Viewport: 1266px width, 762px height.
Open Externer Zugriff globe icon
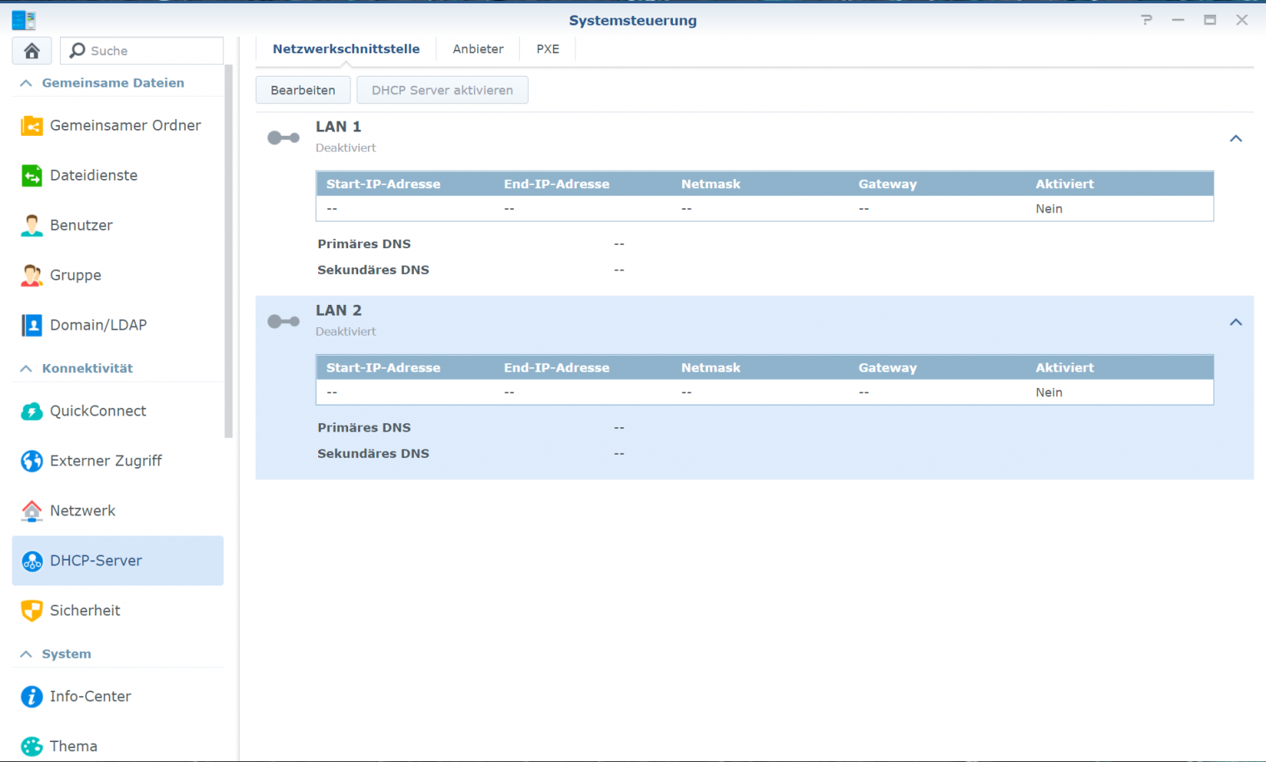pyautogui.click(x=32, y=461)
